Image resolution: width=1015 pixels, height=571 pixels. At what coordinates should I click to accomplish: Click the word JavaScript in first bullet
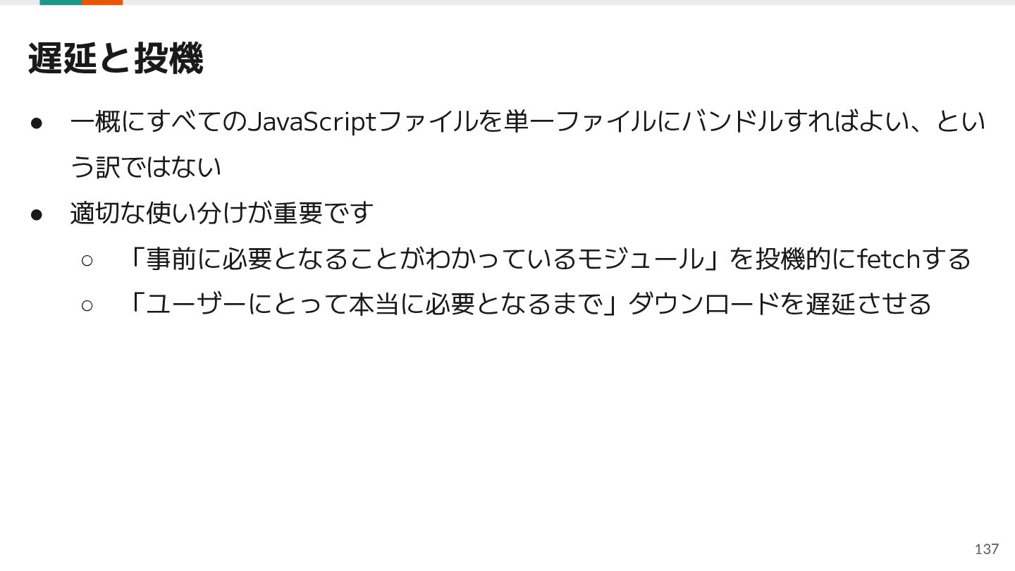point(313,122)
